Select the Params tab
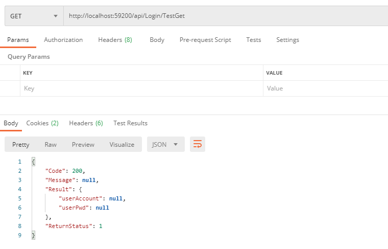The height and width of the screenshot is (249, 388). point(18,40)
